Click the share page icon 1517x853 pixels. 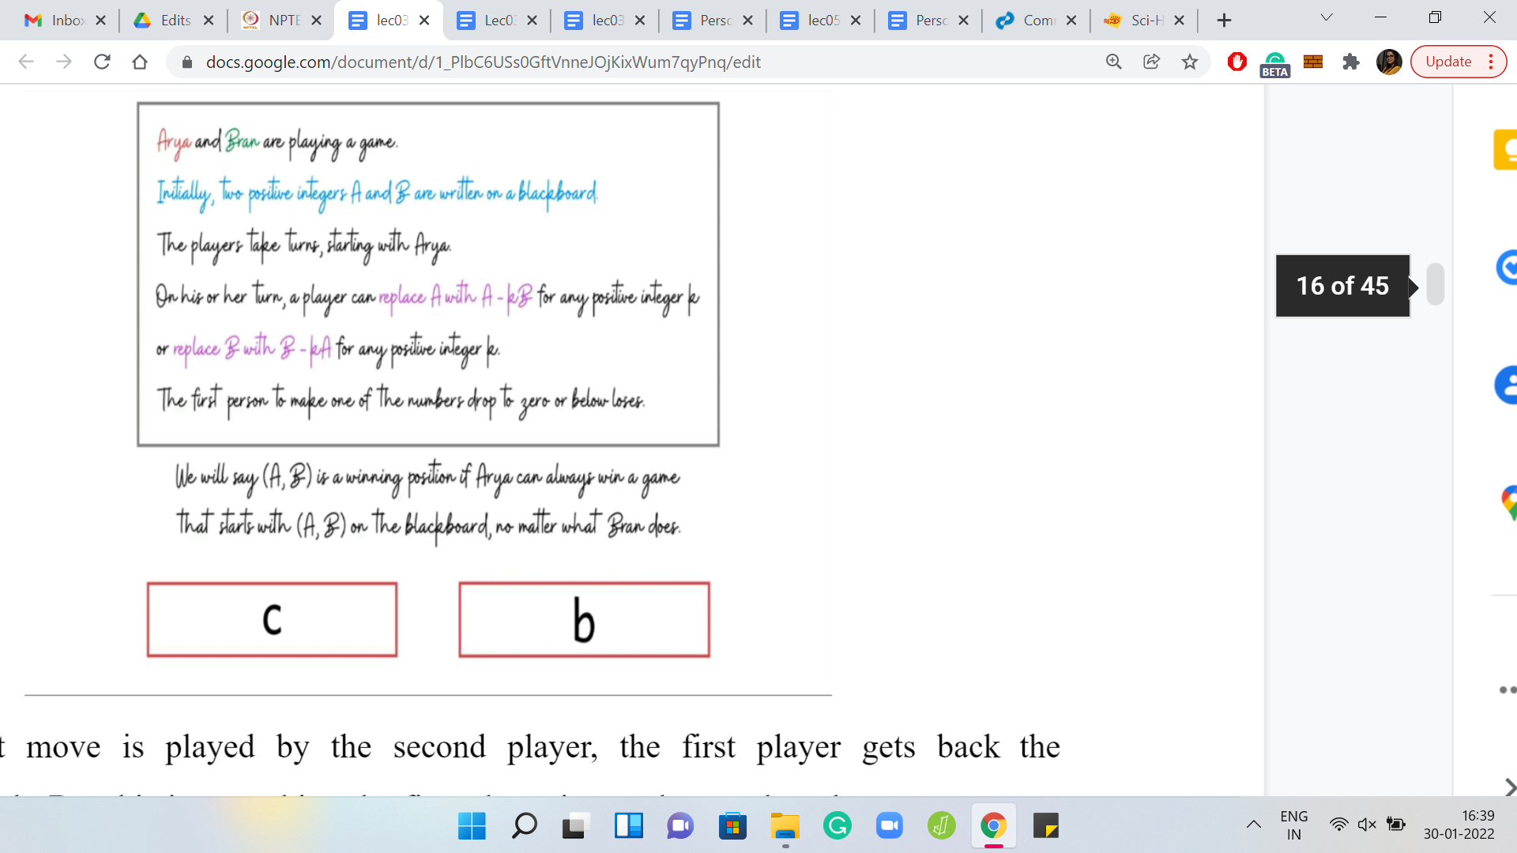(x=1152, y=62)
